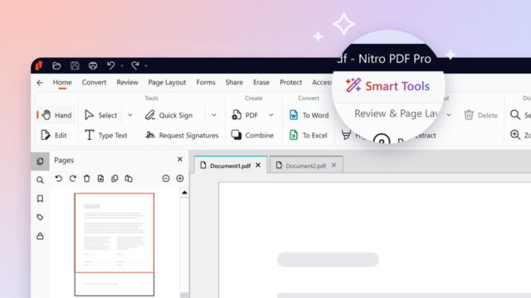The height and width of the screenshot is (298, 531).
Task: Click the Nitro logo icon in the title bar
Action: 39,65
